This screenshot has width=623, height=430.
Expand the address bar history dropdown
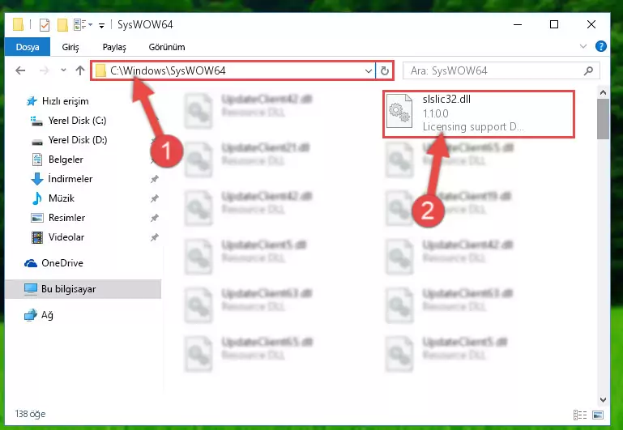pyautogui.click(x=369, y=71)
